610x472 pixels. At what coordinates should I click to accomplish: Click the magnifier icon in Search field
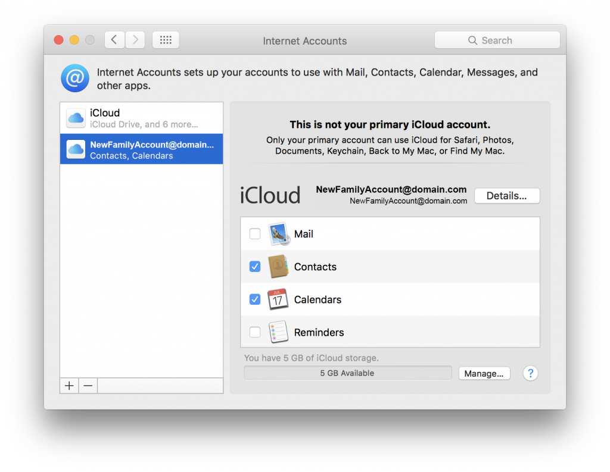[472, 40]
